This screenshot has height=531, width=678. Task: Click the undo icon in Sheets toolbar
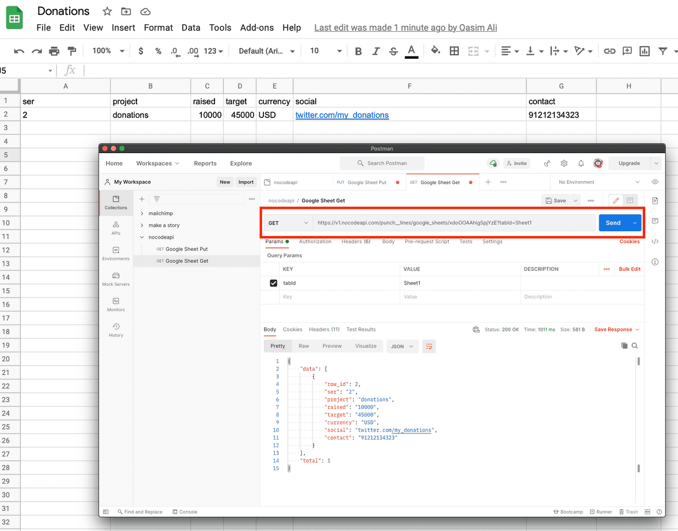[19, 51]
